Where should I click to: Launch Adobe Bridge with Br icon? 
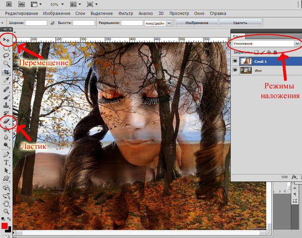coord(9,4)
